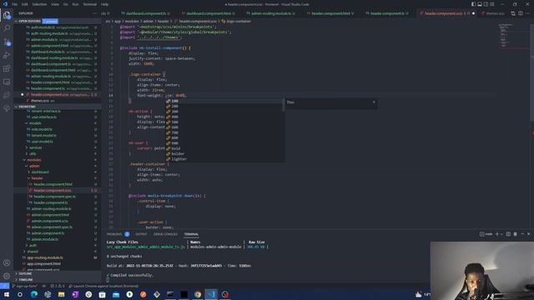Click the Explorer panel more actions ellipsis
This screenshot has height=300, width=534.
click(94, 13)
